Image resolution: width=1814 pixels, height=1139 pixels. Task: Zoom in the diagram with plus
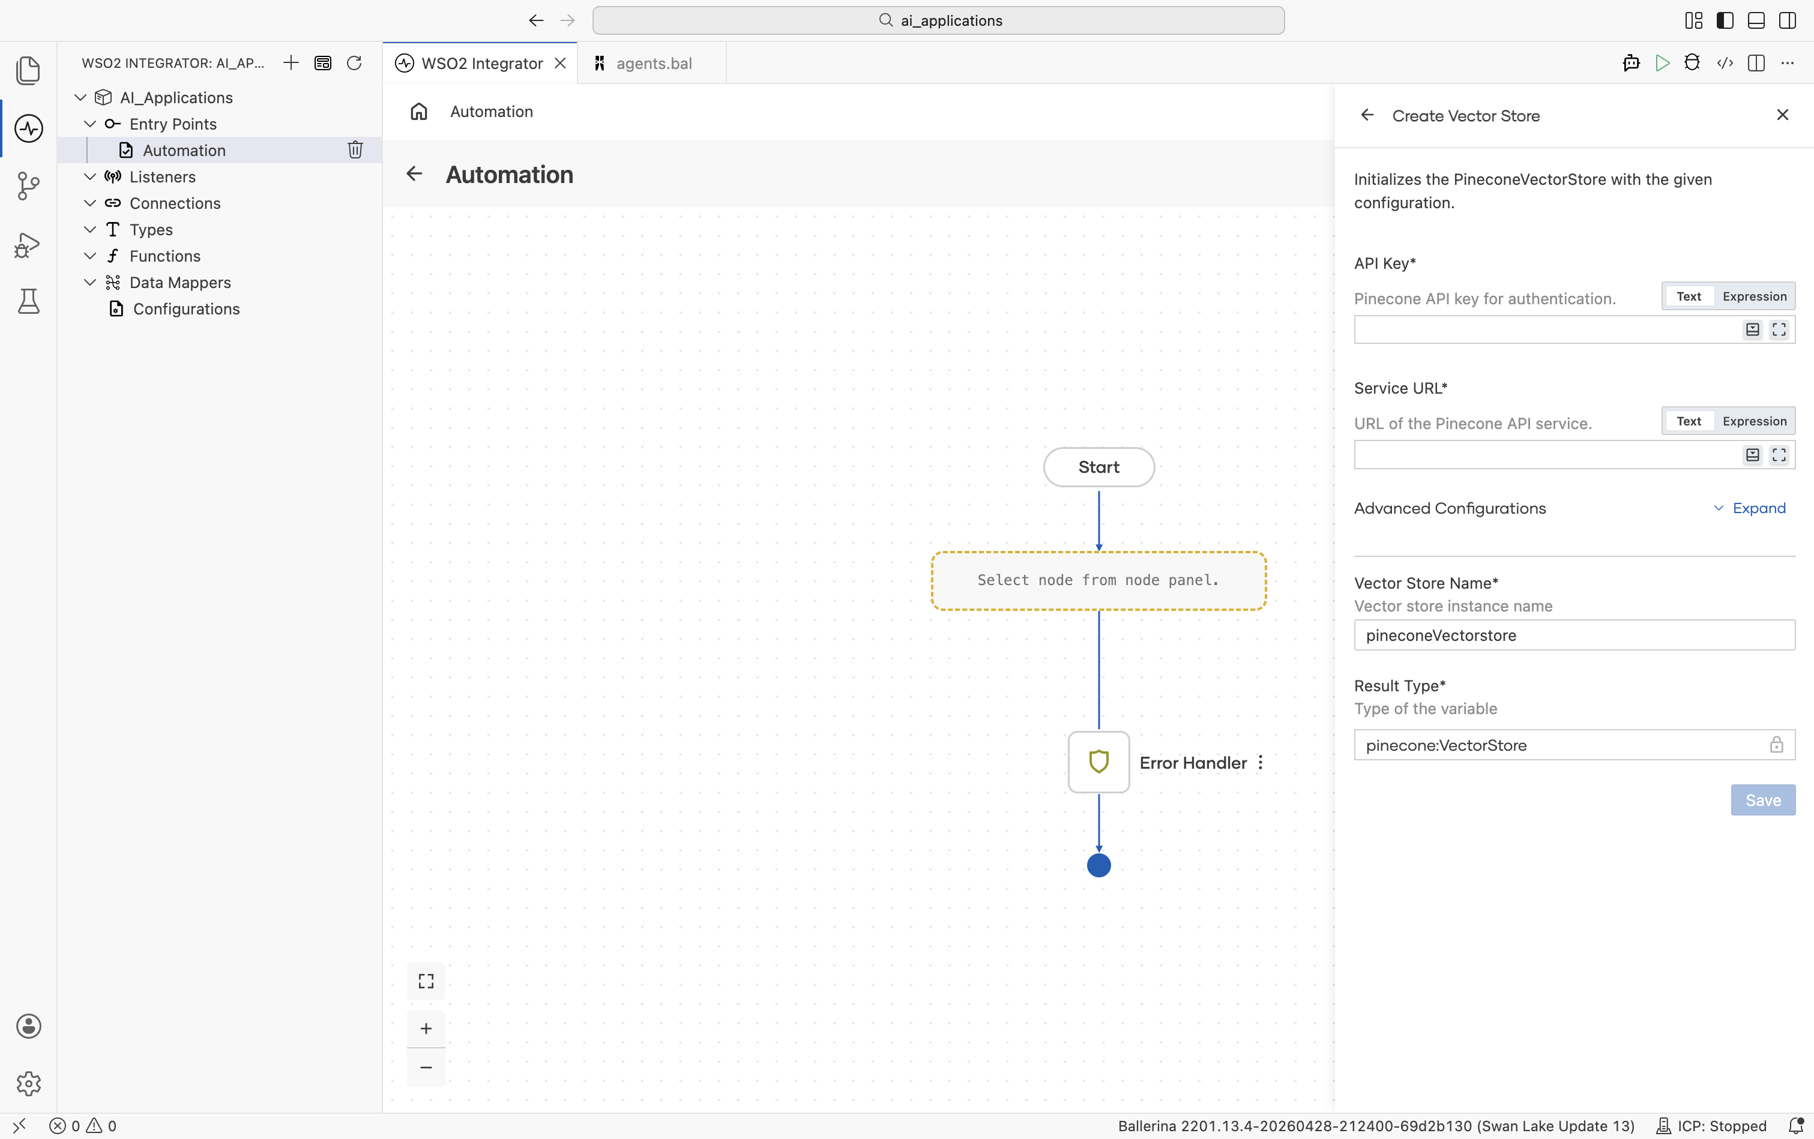[426, 1028]
